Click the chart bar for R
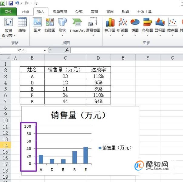 (75, 157)
